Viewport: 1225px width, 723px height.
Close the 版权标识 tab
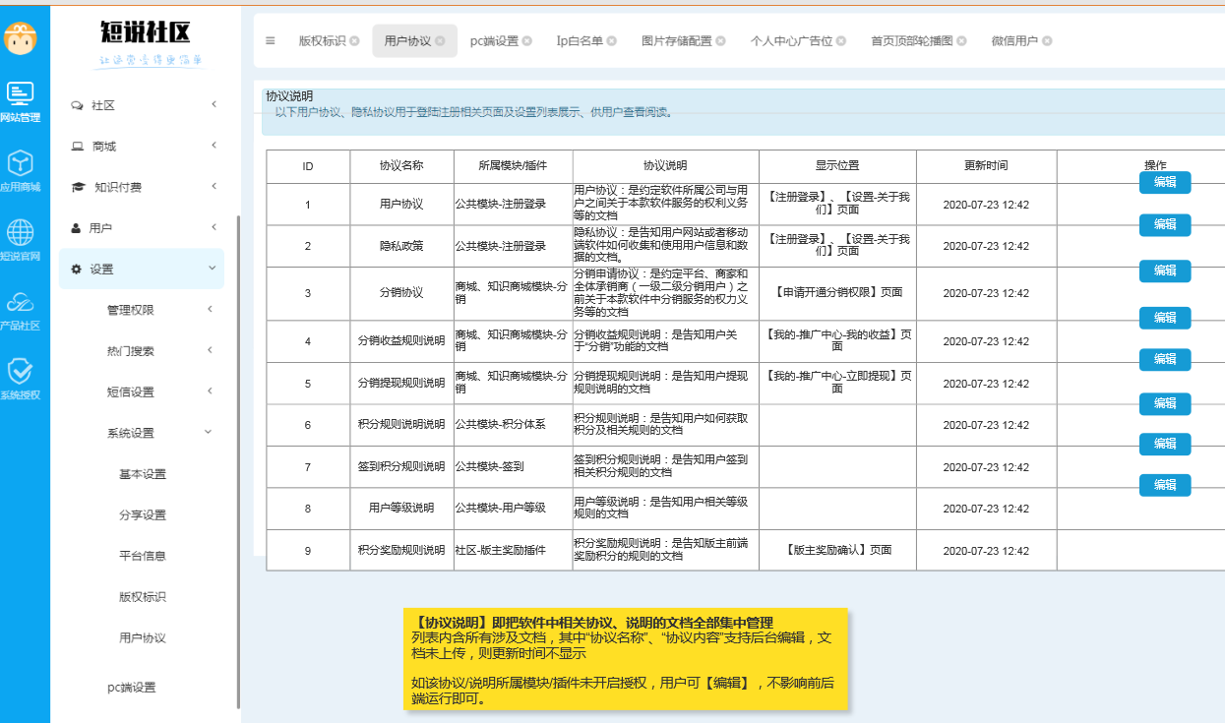(x=354, y=41)
